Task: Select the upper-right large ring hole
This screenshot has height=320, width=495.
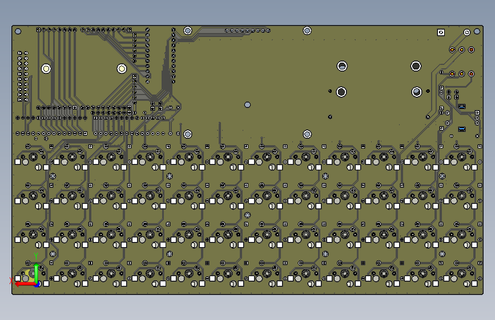Action: tap(416, 66)
